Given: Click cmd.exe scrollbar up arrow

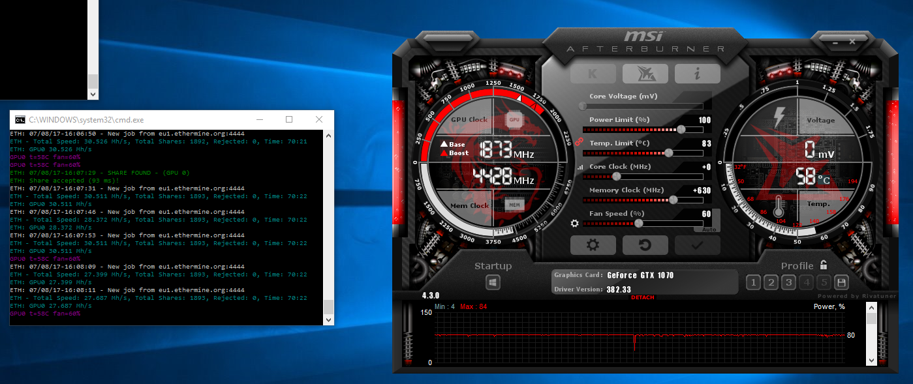Looking at the screenshot, I should pos(328,136).
